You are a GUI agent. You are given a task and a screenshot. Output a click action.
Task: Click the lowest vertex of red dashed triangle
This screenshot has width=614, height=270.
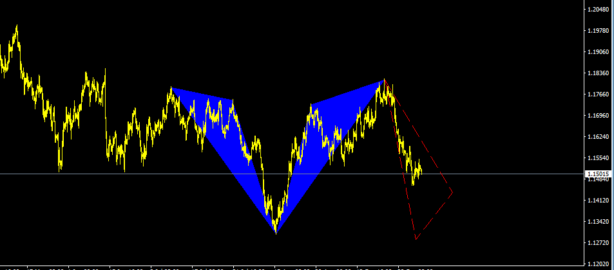pos(416,239)
